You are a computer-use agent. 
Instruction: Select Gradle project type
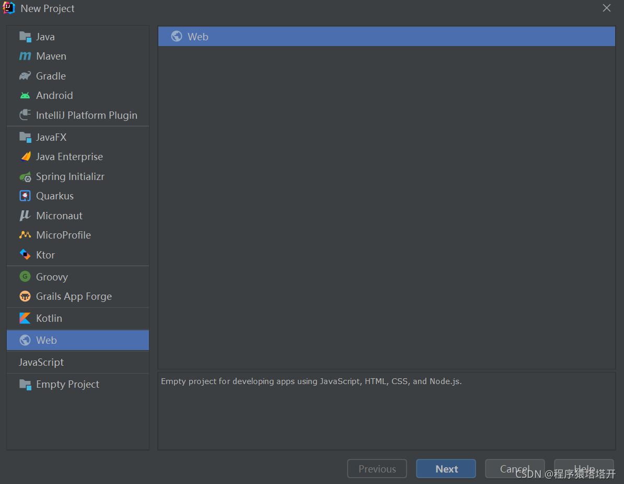pyautogui.click(x=77, y=76)
